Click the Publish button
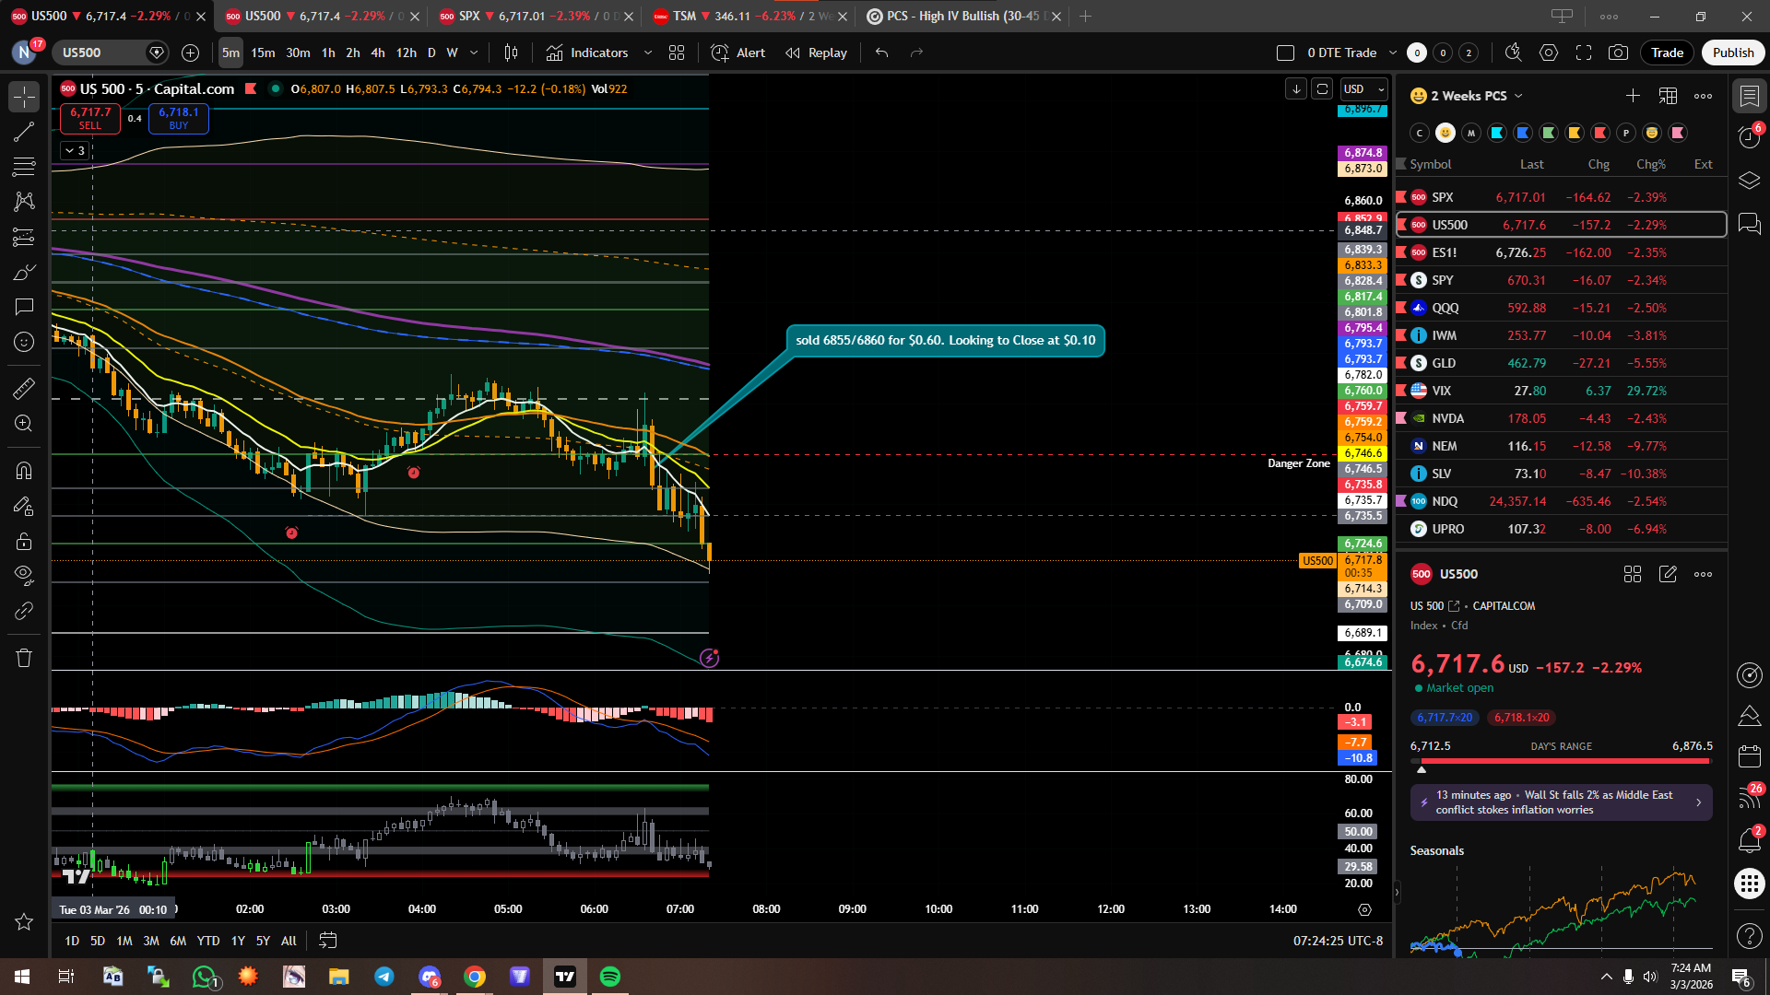Viewport: 1770px width, 995px height. [1732, 53]
